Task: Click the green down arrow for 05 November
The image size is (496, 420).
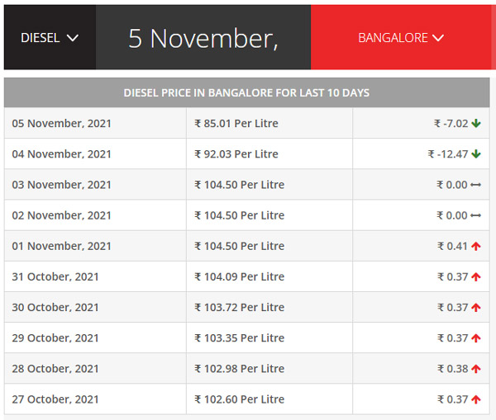Action: point(476,124)
